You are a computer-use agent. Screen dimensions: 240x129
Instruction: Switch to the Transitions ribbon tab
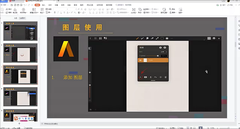(x=56, y=5)
